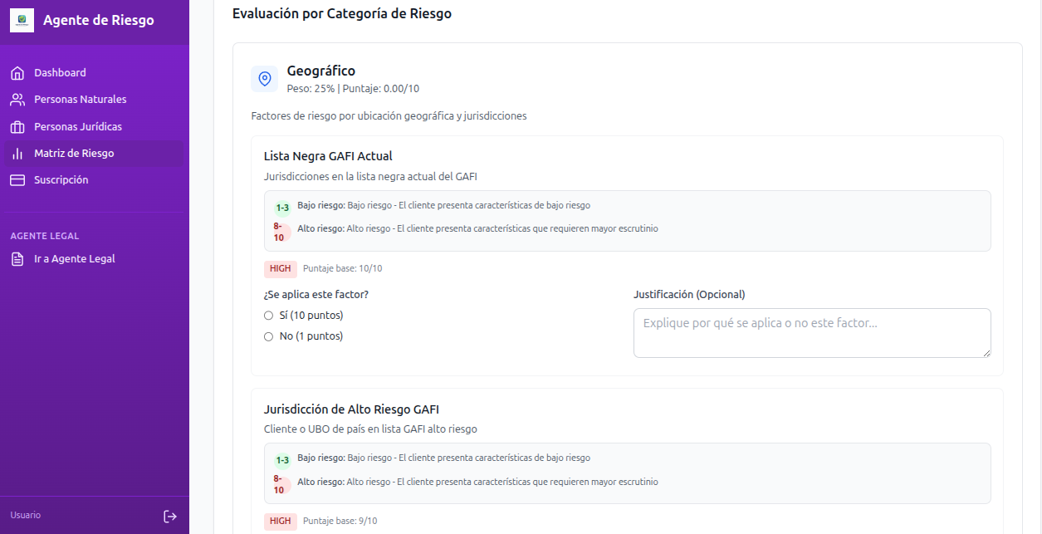
Task: Open the Ir a Agente Legal document icon
Action: (x=17, y=258)
